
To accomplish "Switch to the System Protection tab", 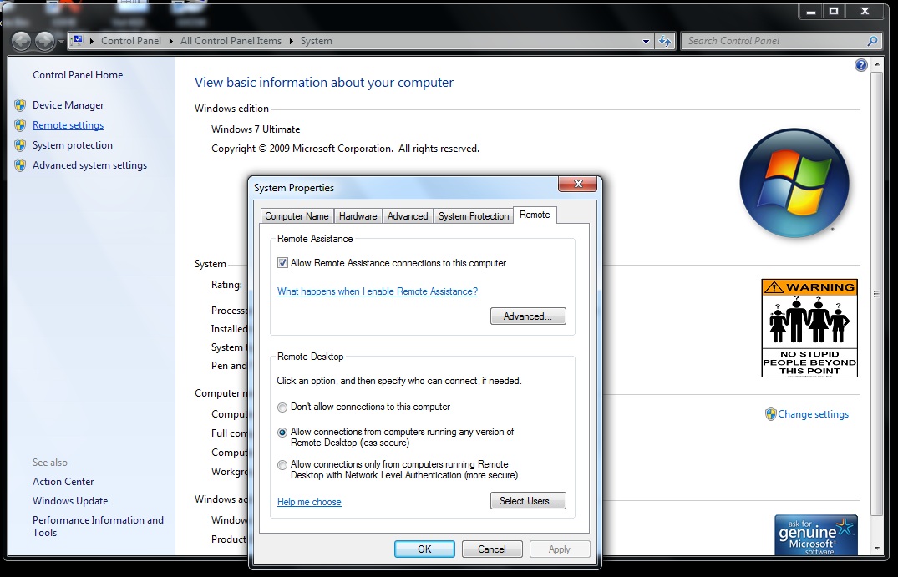I will coord(474,216).
